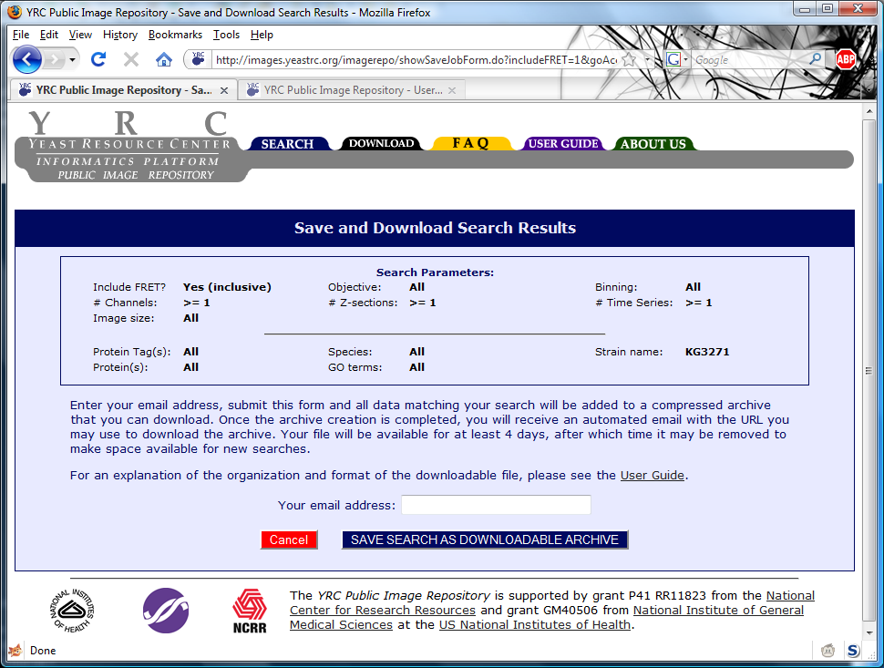Open the Google search engine selector dropdown
The image size is (884, 668).
674,60
